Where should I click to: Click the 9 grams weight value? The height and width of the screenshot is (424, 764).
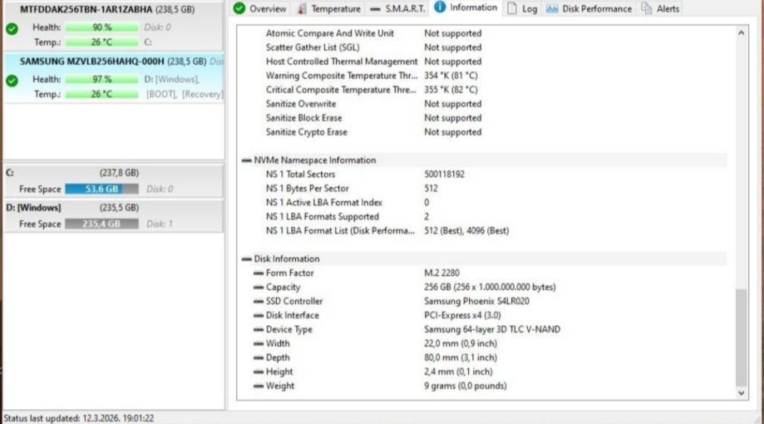(x=466, y=386)
